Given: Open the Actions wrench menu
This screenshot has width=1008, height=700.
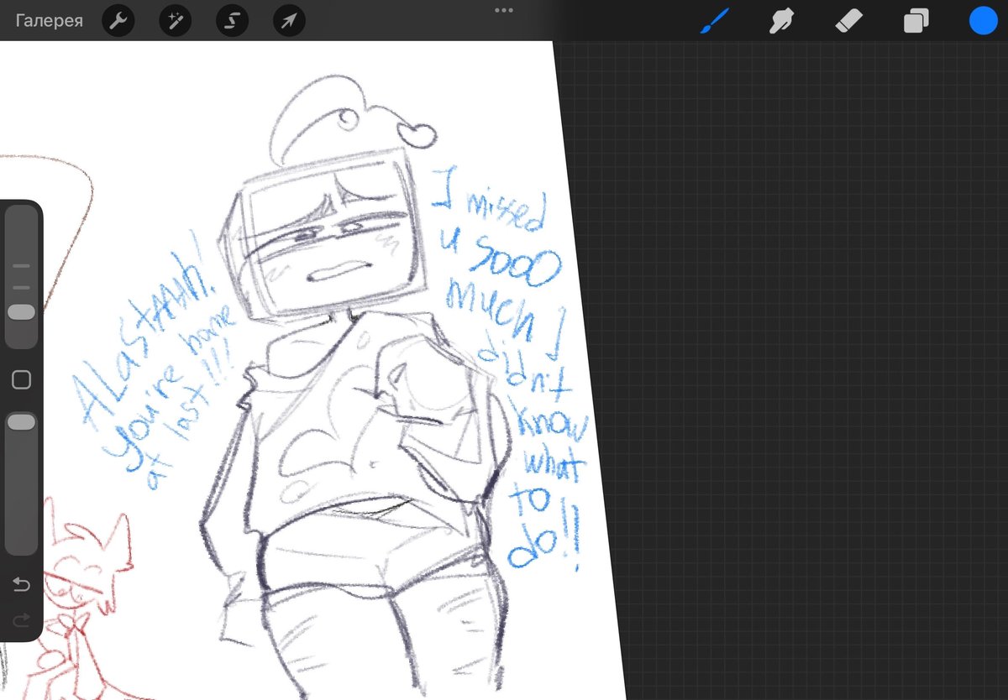Looking at the screenshot, I should click(x=118, y=21).
